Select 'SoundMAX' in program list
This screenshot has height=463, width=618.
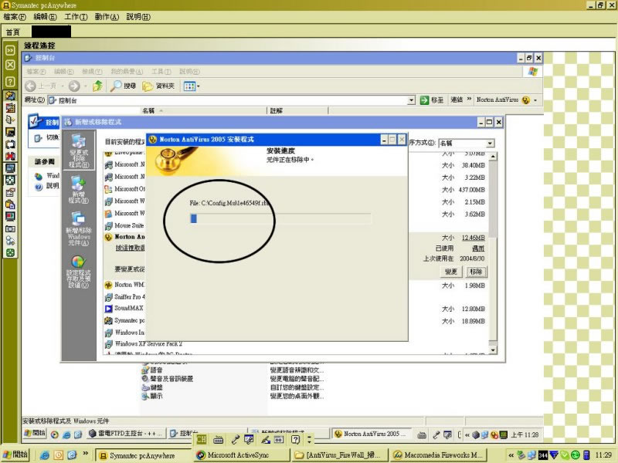(x=124, y=308)
